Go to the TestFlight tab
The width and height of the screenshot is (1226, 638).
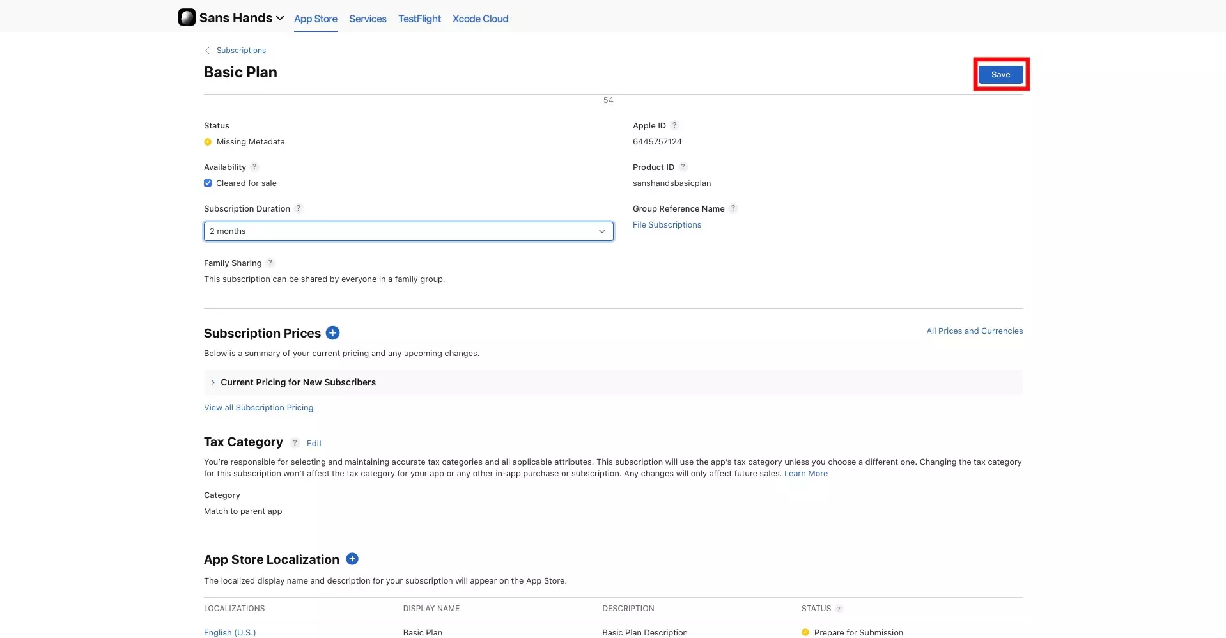(419, 19)
